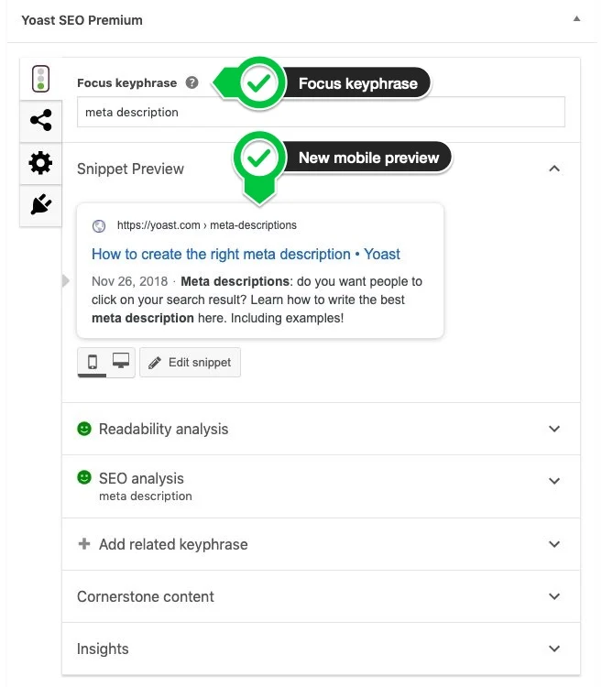Click the globe favicon in snippet
This screenshot has height=687, width=602.
point(99,225)
